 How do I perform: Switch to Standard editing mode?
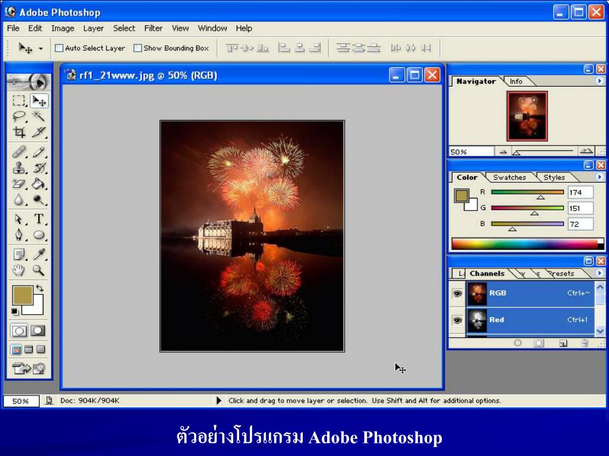coord(19,331)
